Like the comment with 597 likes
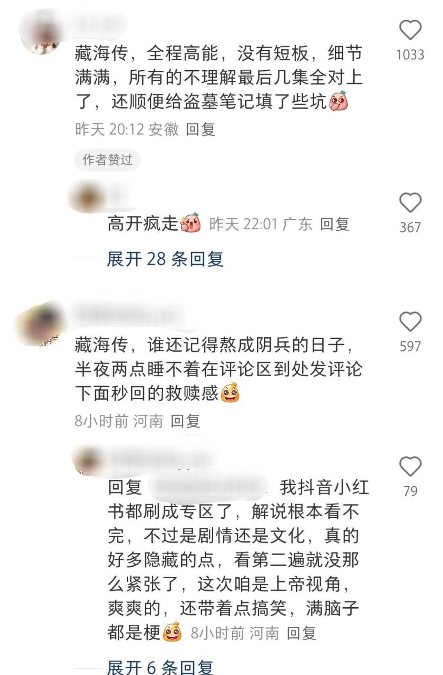443x675 pixels. [410, 322]
